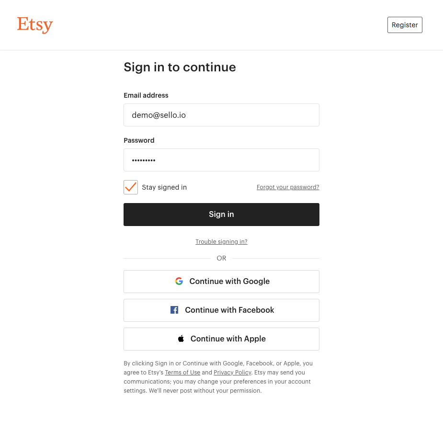The height and width of the screenshot is (431, 443).
Task: Open the Privacy Policy link
Action: [x=232, y=373]
